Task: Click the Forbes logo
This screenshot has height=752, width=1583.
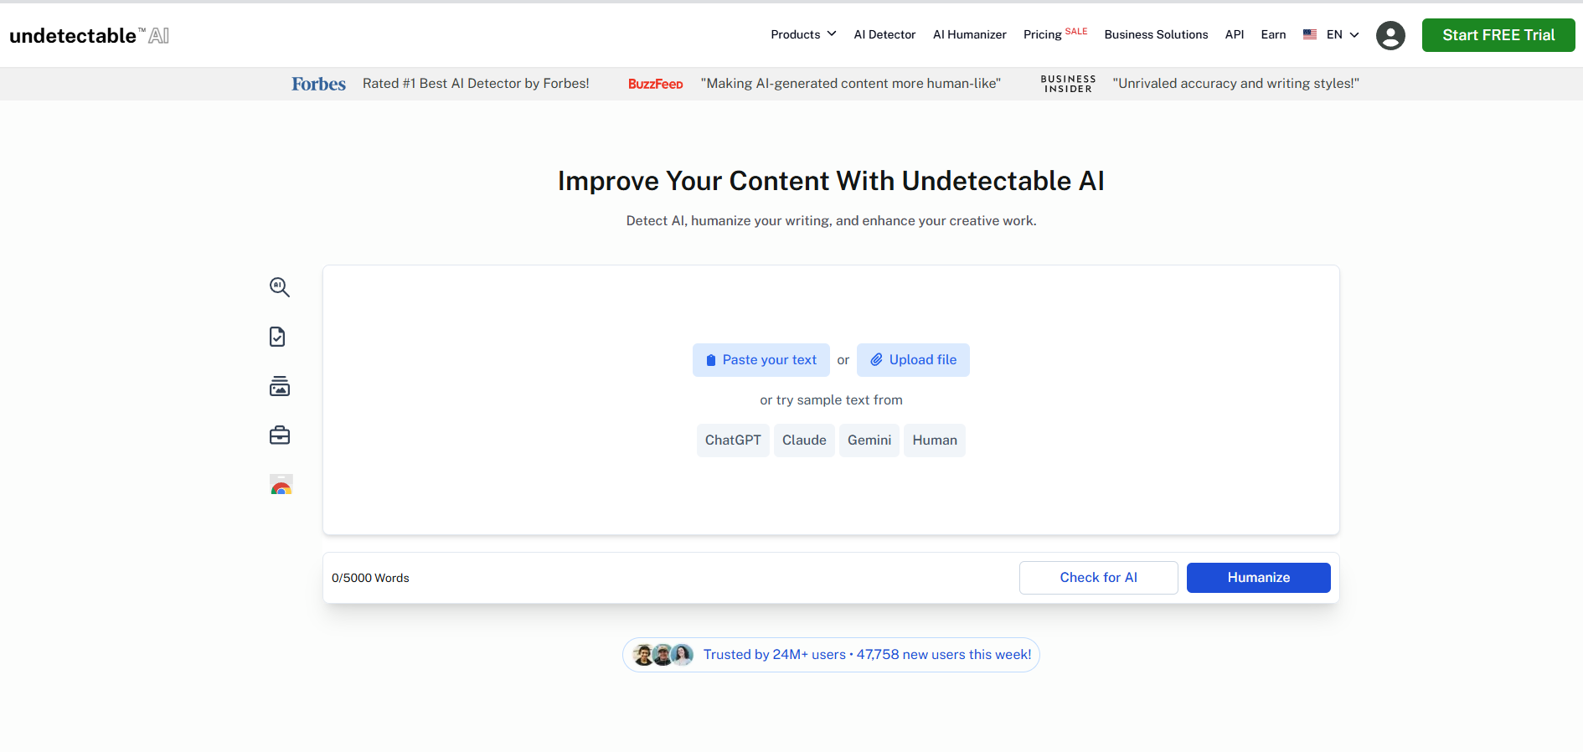Action: (318, 84)
